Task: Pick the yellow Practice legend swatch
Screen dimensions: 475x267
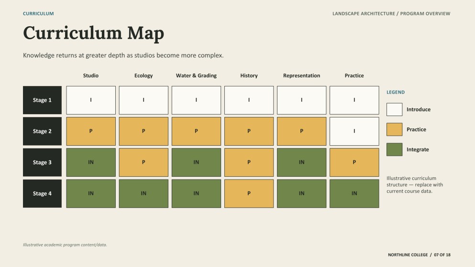Action: [x=395, y=129]
